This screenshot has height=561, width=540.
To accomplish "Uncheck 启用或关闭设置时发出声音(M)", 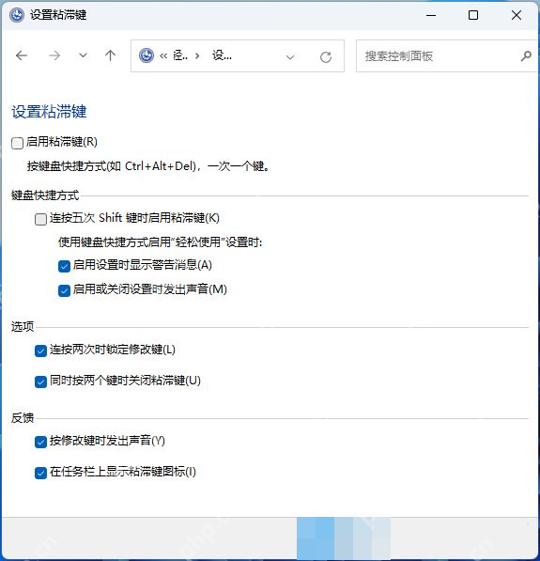I will click(x=64, y=290).
